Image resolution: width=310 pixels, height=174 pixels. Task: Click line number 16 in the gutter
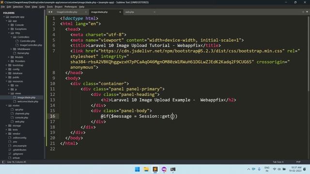[x=52, y=116]
